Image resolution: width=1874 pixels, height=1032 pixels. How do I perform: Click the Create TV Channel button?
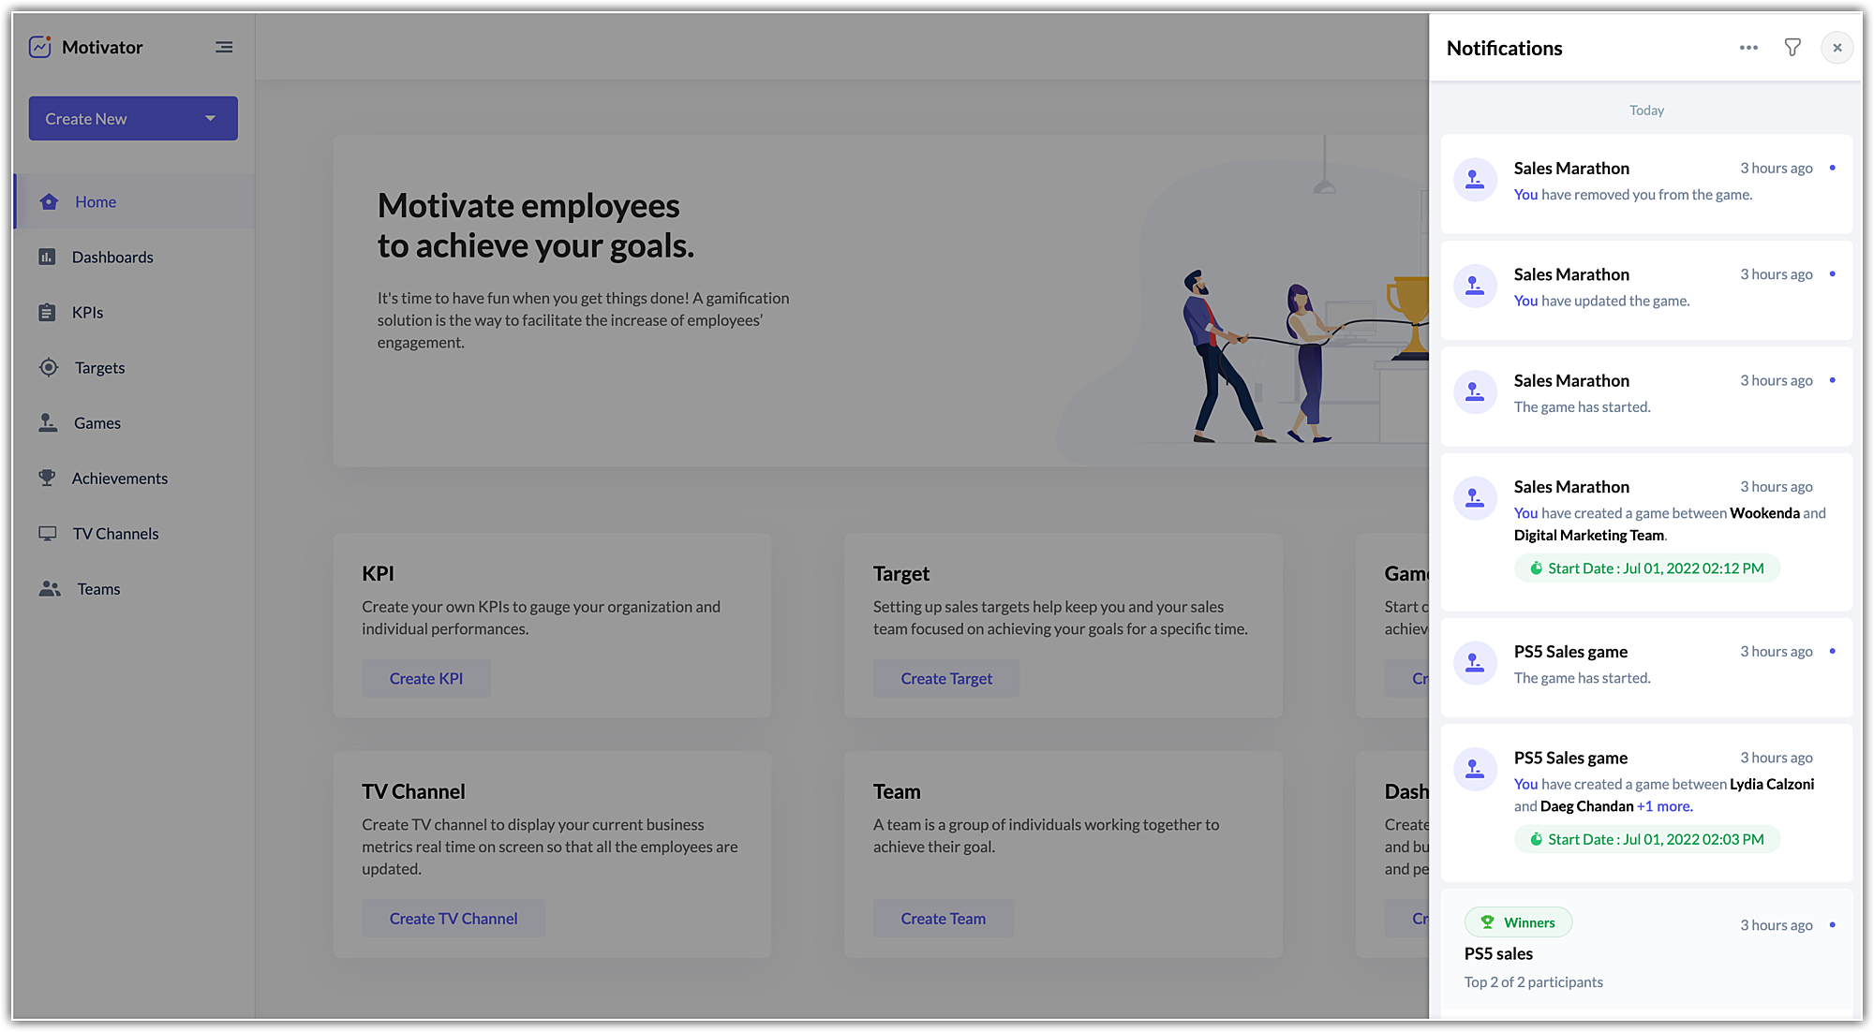point(454,919)
